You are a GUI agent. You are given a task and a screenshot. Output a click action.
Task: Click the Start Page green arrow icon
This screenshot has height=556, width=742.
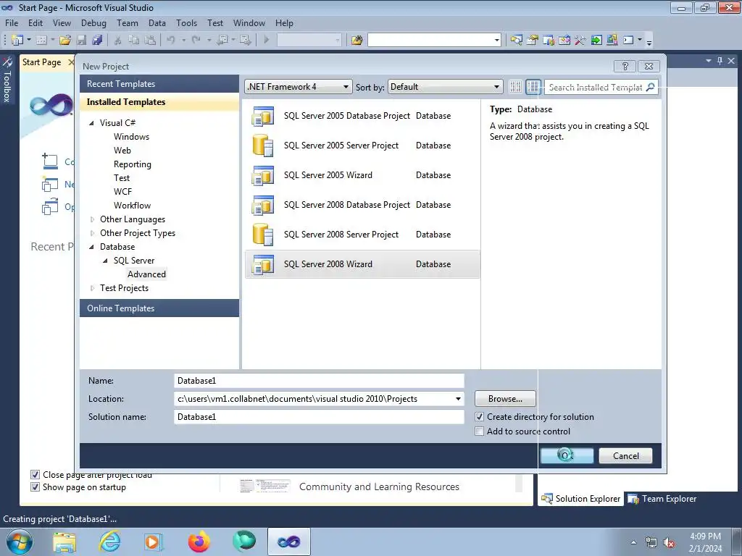(596, 41)
